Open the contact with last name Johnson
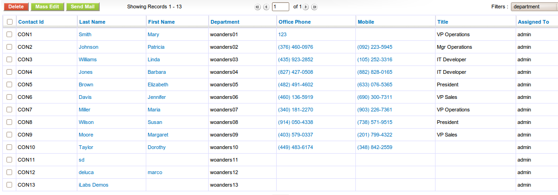This screenshot has height=195, width=558. [88, 47]
